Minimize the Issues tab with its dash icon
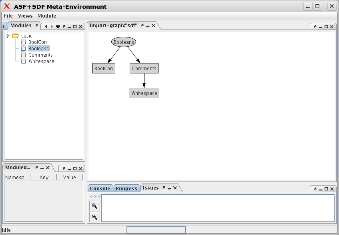 [169, 188]
